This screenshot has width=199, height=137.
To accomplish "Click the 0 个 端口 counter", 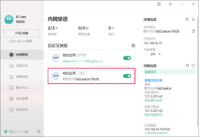I will click(x=111, y=28).
